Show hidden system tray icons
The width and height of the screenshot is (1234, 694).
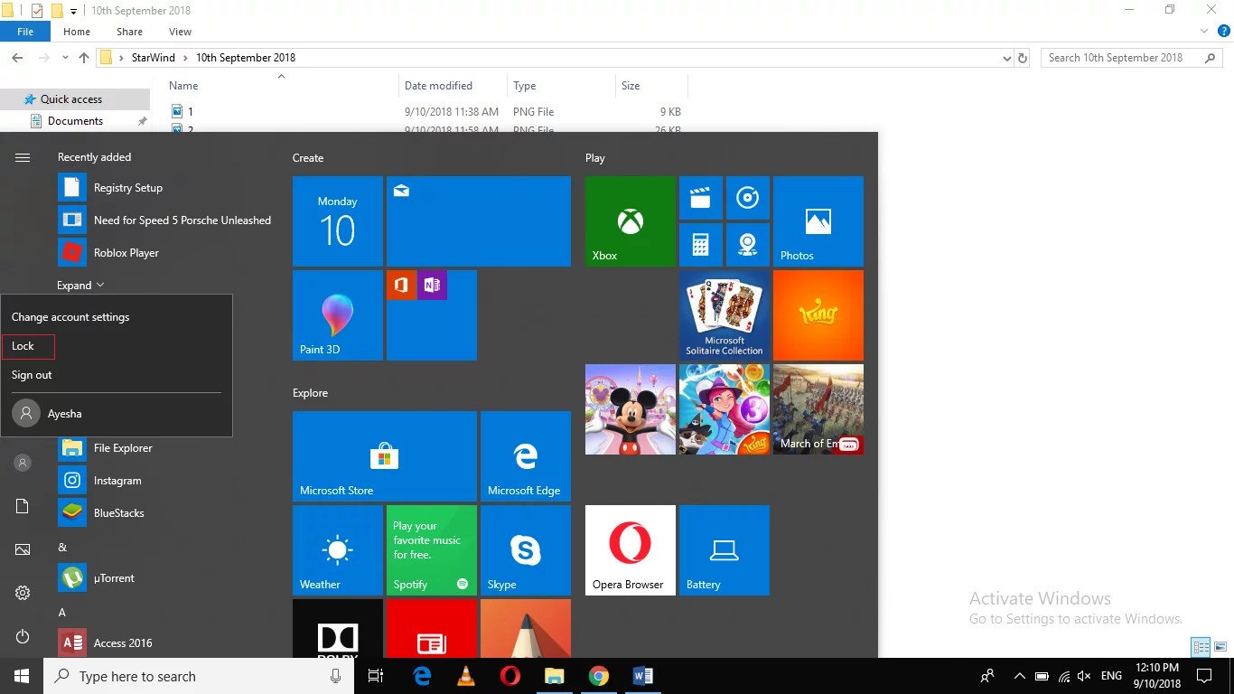point(1020,676)
